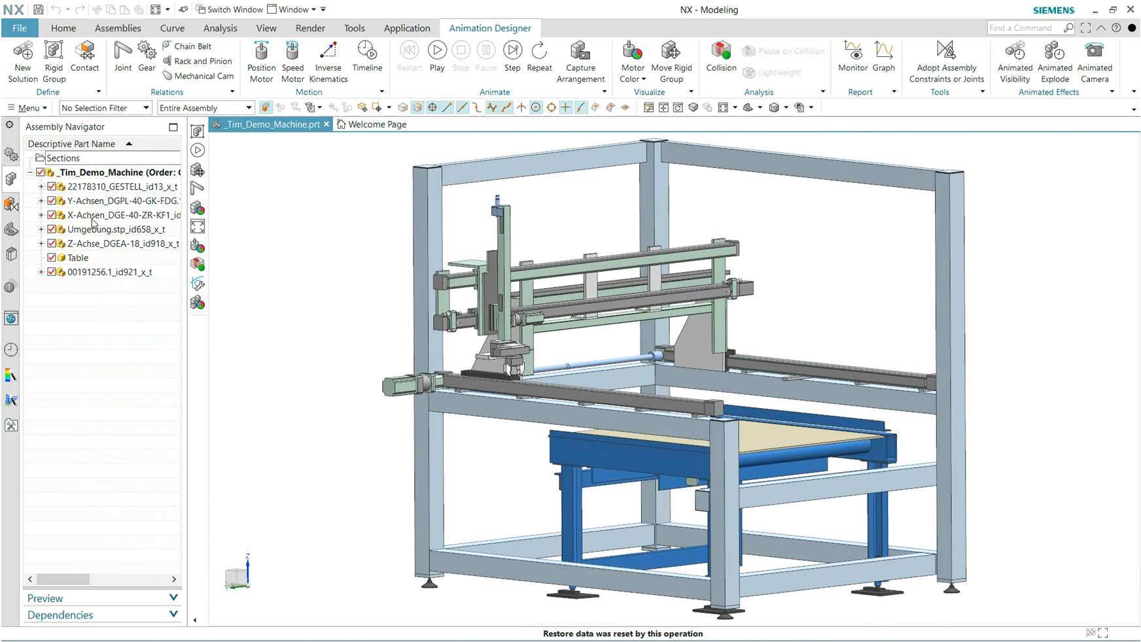
Task: Run a Collision analysis
Action: coord(720,59)
